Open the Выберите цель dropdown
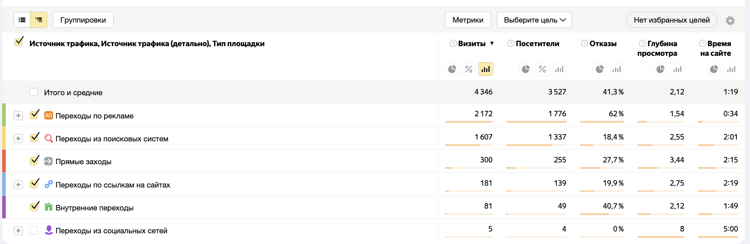The width and height of the screenshot is (750, 244). point(534,20)
